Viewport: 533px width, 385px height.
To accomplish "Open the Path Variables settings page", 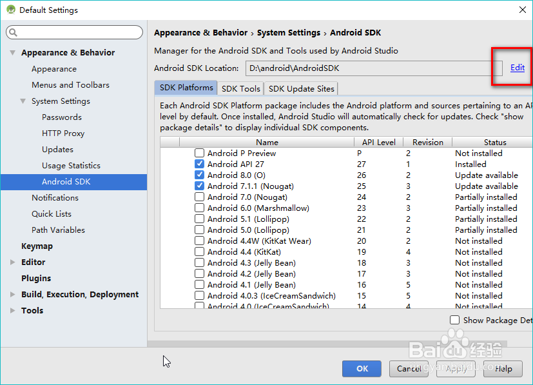I will [58, 230].
